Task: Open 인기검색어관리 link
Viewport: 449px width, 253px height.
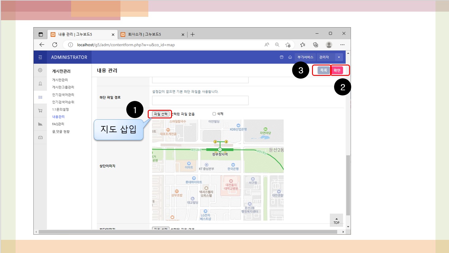Action: (63, 95)
